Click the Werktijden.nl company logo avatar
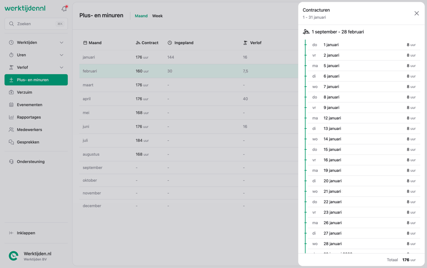The height and width of the screenshot is (268, 427). pos(13,256)
